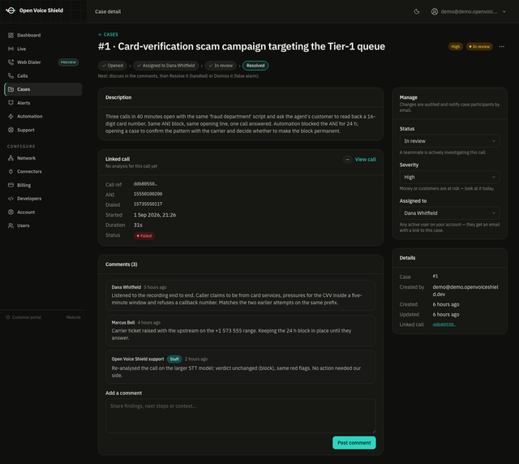Click the Post comment button
519x464 pixels.
(x=354, y=443)
